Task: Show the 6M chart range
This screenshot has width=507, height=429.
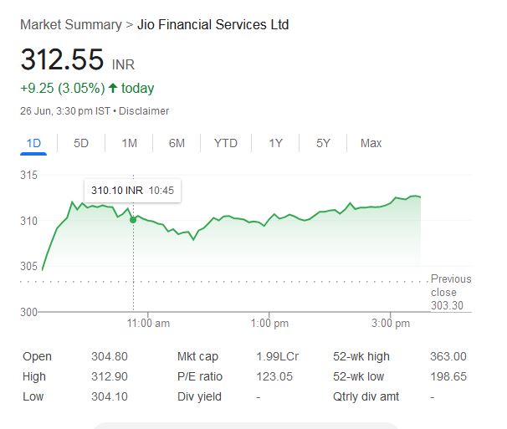Action: [177, 143]
